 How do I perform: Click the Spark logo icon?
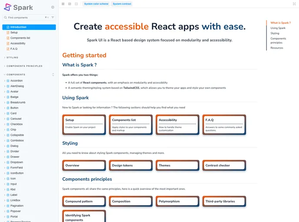tap(8, 7)
